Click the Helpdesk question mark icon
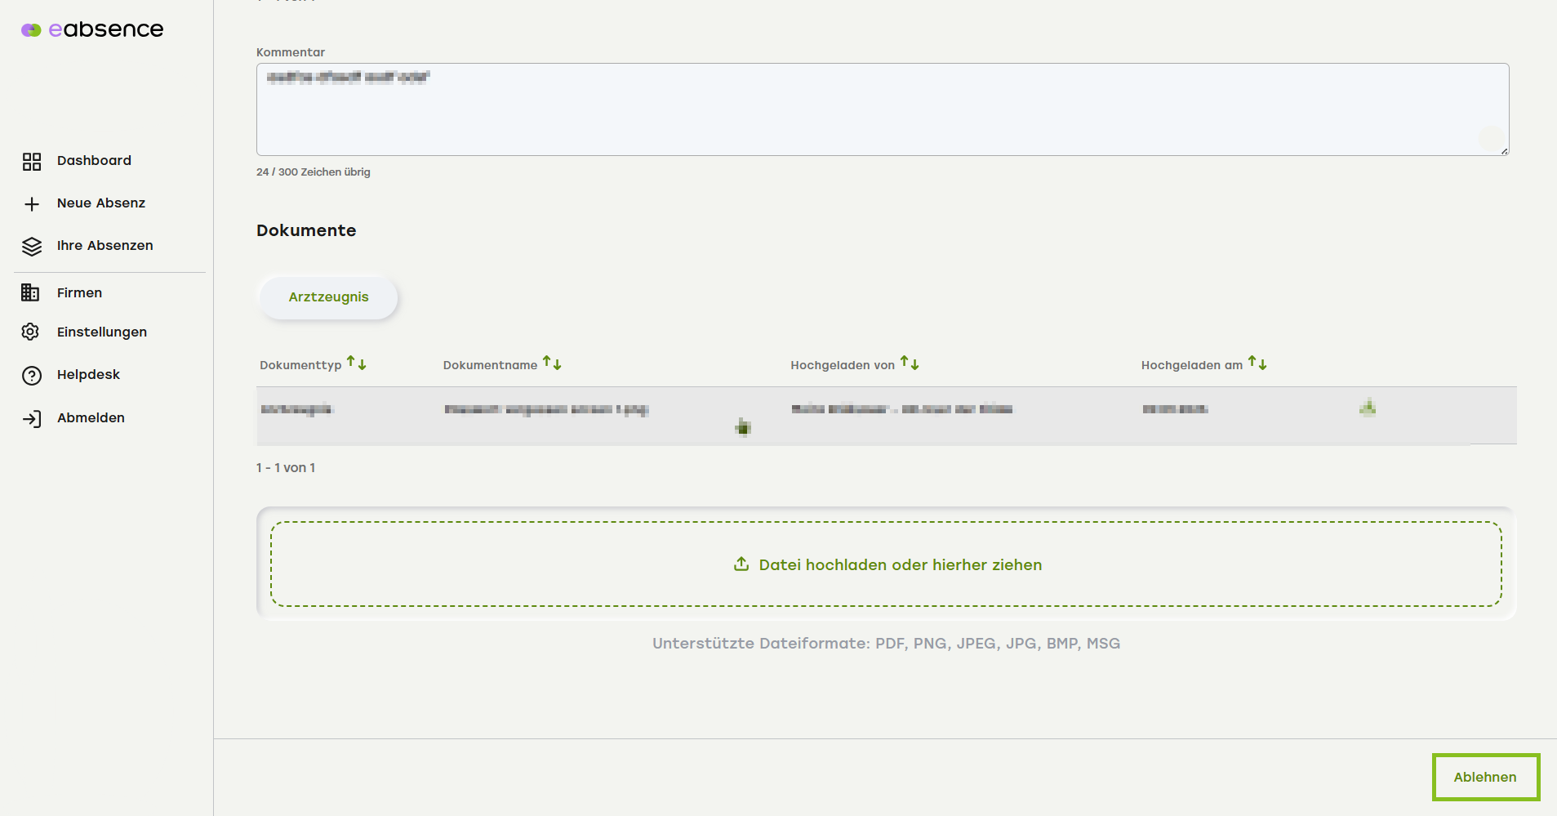The height and width of the screenshot is (816, 1557). [32, 376]
